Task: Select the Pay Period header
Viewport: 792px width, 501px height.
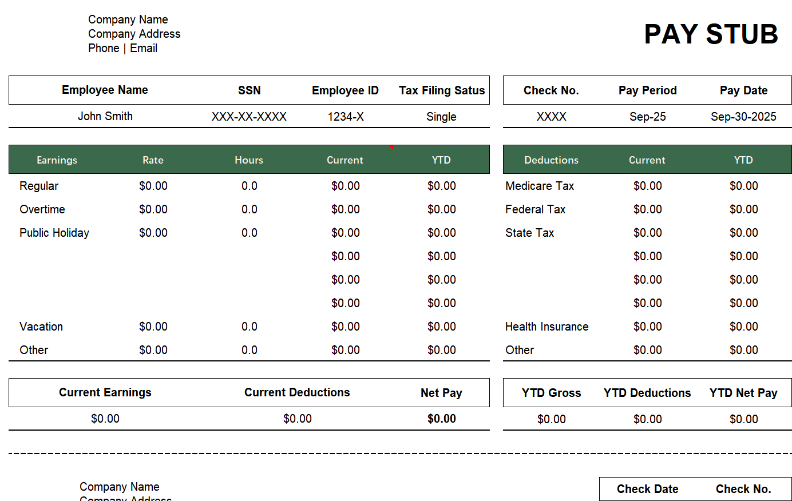Action: coord(648,90)
